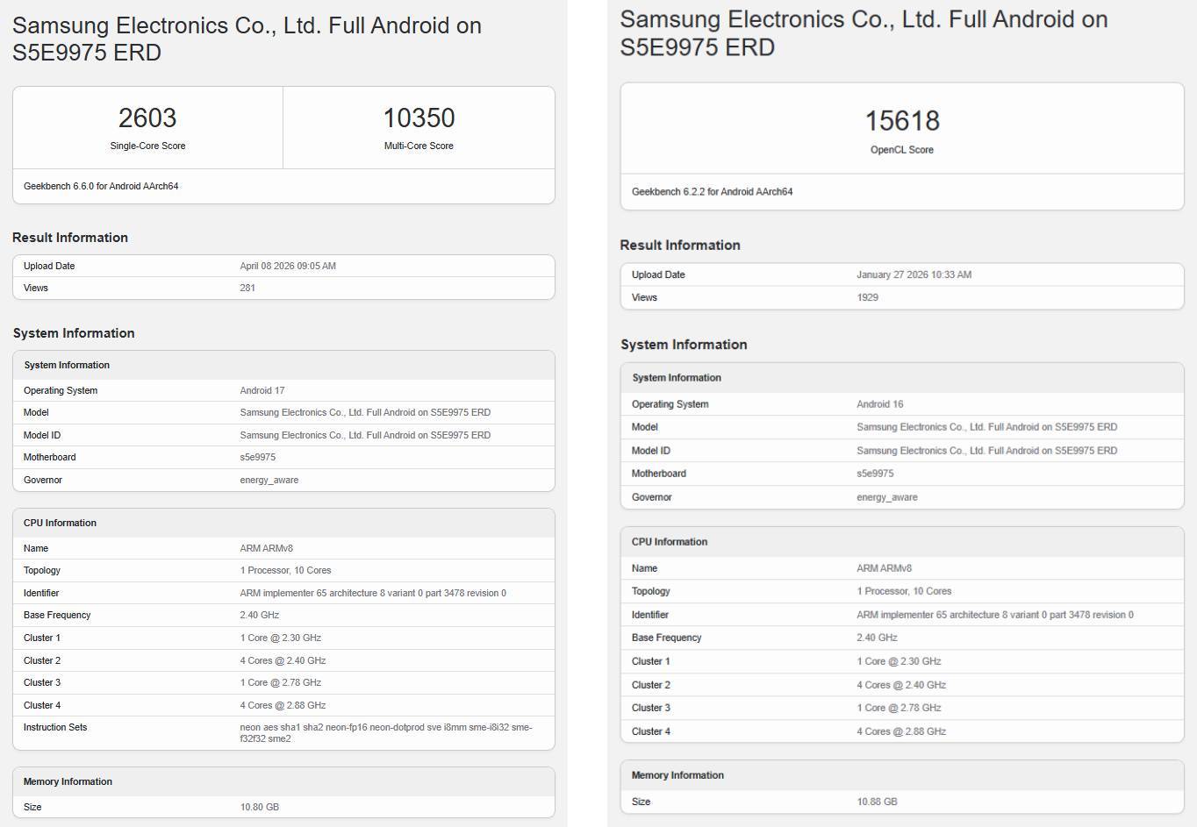Image resolution: width=1197 pixels, height=827 pixels.
Task: Click the 'Instruction Sets' row label
Action: click(x=55, y=727)
